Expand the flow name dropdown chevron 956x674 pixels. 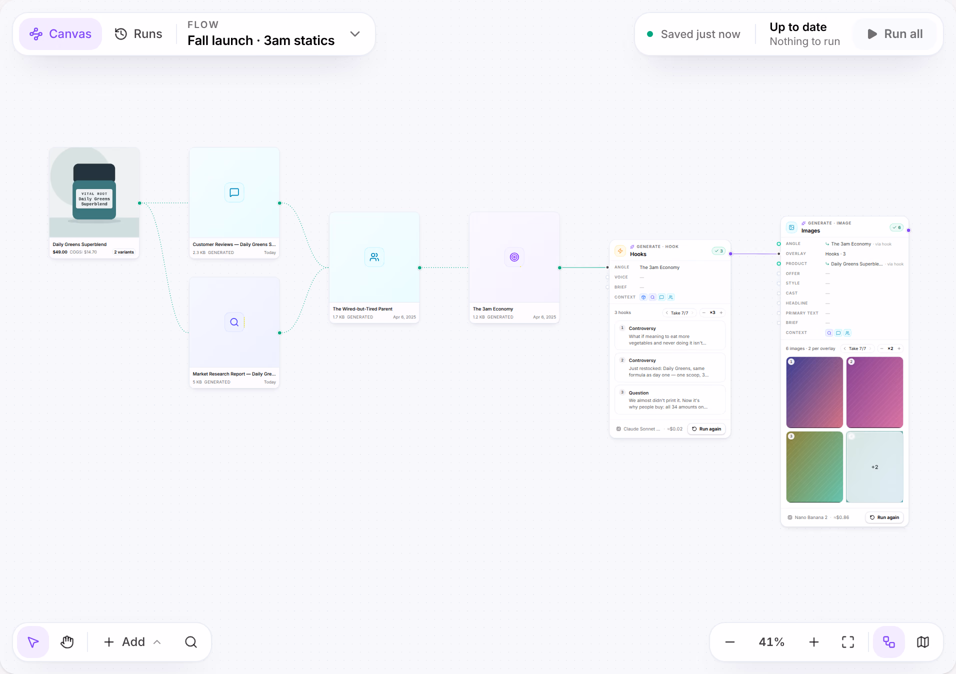[355, 34]
